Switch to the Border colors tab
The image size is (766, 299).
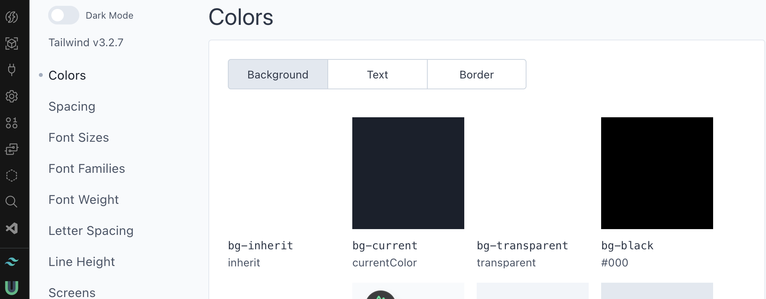point(476,75)
